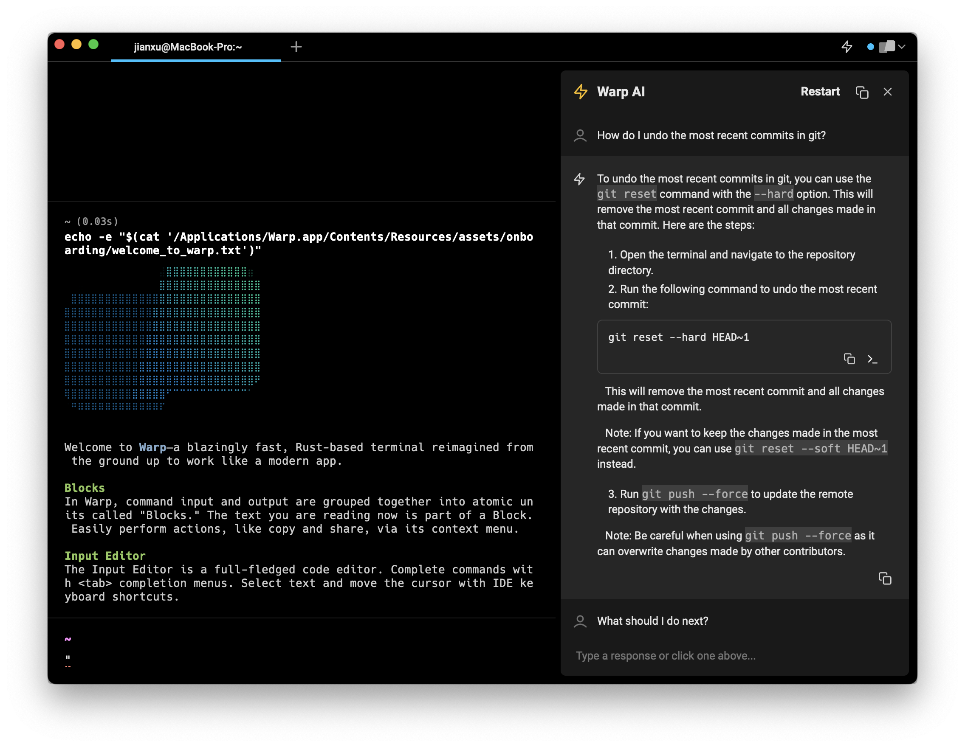
Task: Click the blue status dot next to the avatar
Action: click(x=870, y=47)
